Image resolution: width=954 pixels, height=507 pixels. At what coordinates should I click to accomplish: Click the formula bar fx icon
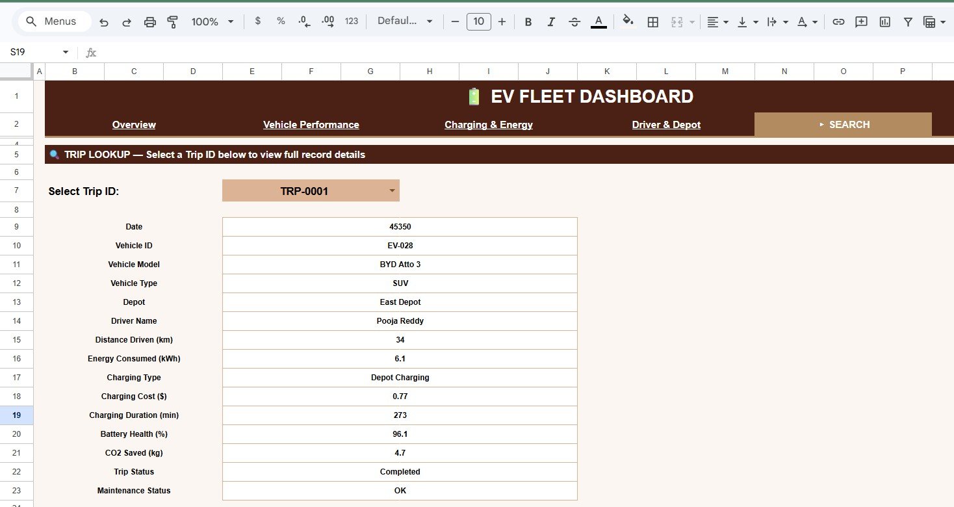[x=91, y=53]
